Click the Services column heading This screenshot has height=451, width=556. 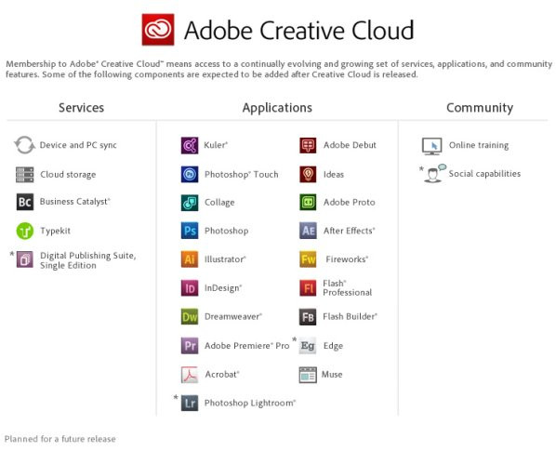tap(82, 108)
